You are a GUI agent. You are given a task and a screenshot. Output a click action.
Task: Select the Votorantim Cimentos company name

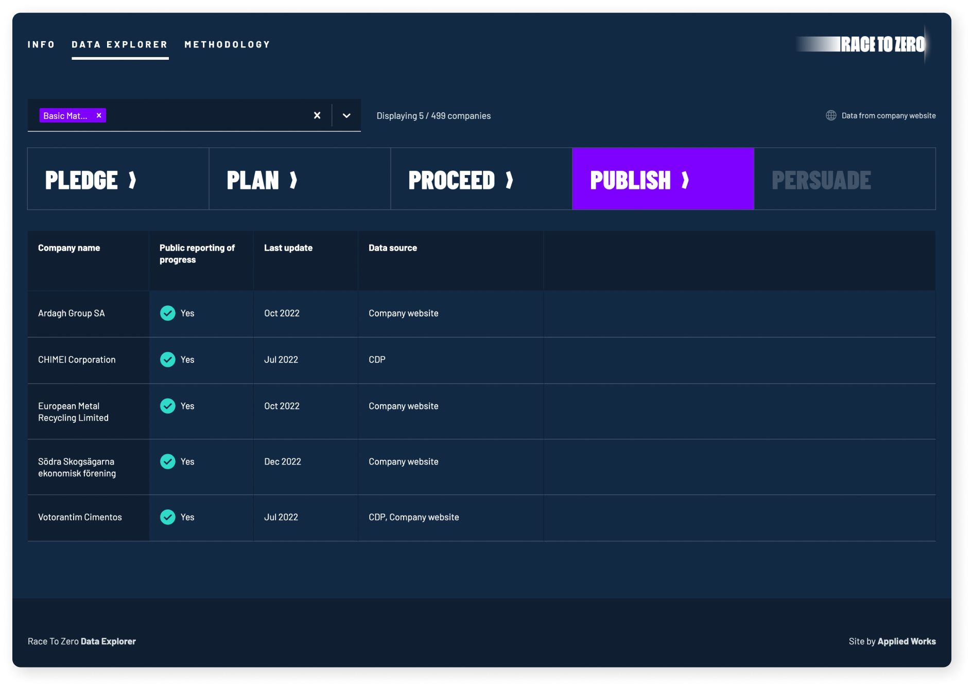tap(80, 517)
